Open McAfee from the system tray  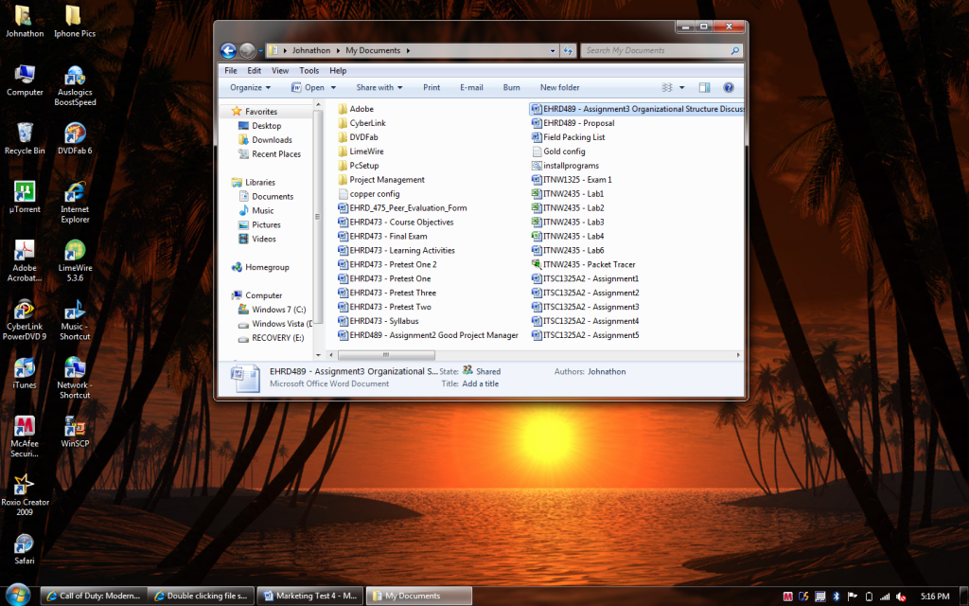[787, 596]
